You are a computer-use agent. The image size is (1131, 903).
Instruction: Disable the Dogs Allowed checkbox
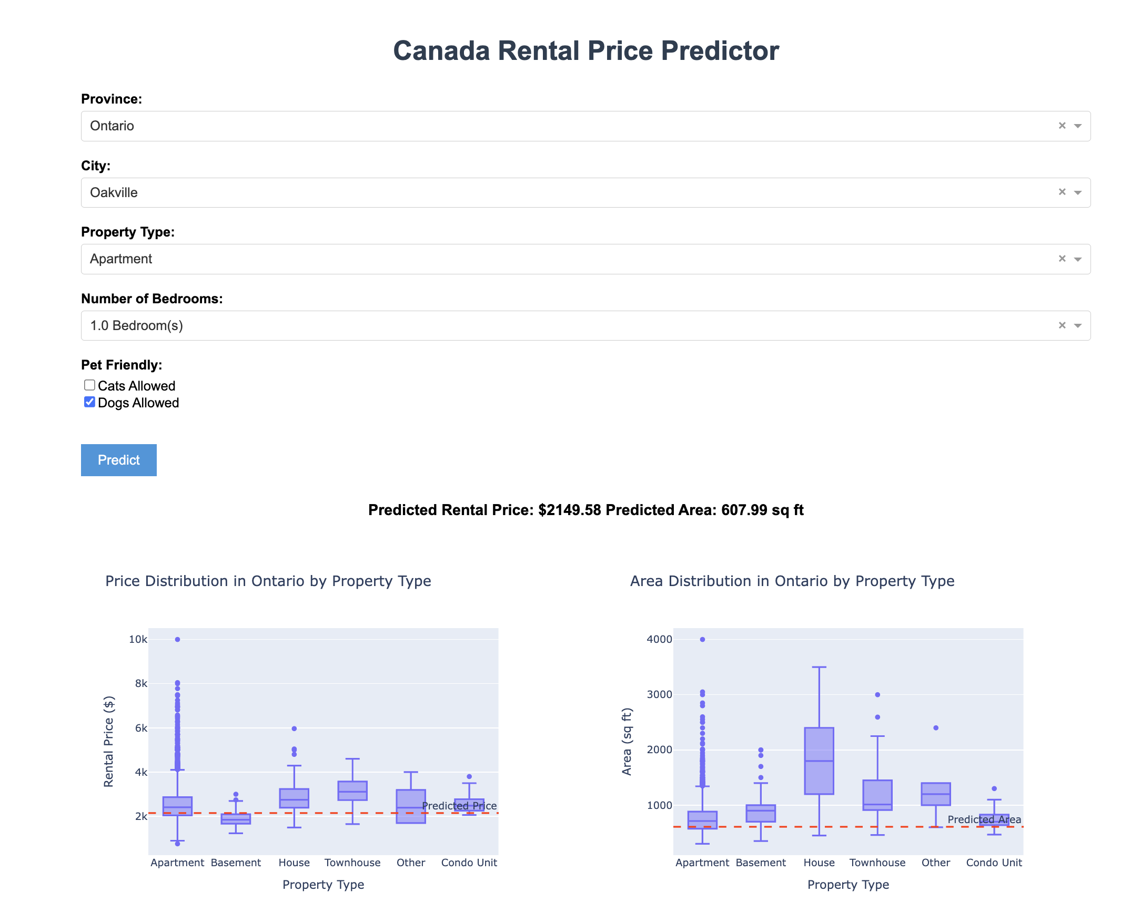click(x=89, y=402)
